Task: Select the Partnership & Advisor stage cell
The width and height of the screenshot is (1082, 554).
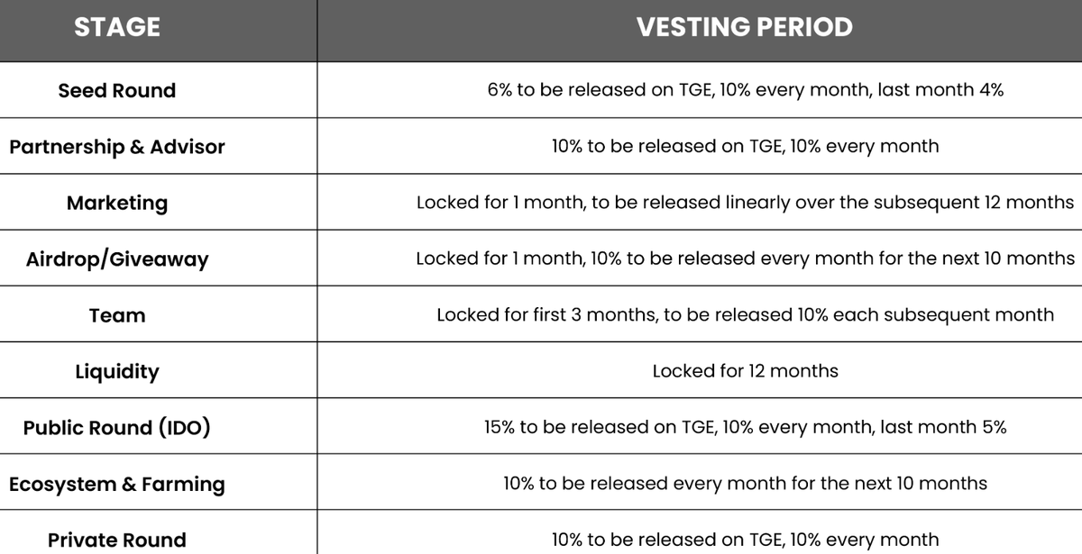Action: coord(117,147)
